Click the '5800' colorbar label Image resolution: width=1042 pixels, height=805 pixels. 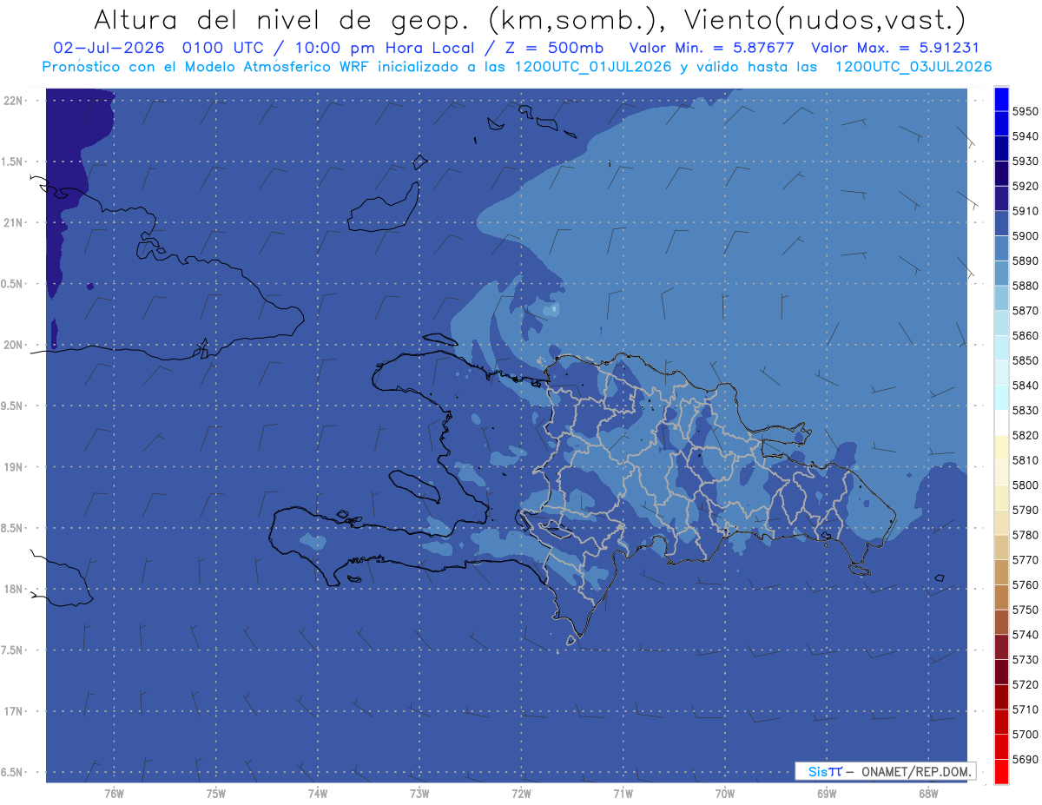[1026, 485]
